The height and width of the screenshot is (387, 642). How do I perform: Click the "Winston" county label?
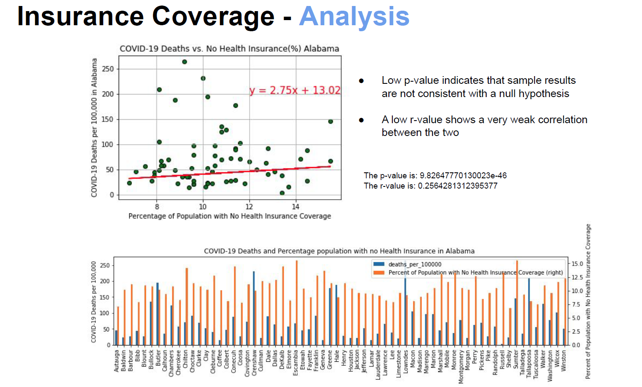point(564,361)
